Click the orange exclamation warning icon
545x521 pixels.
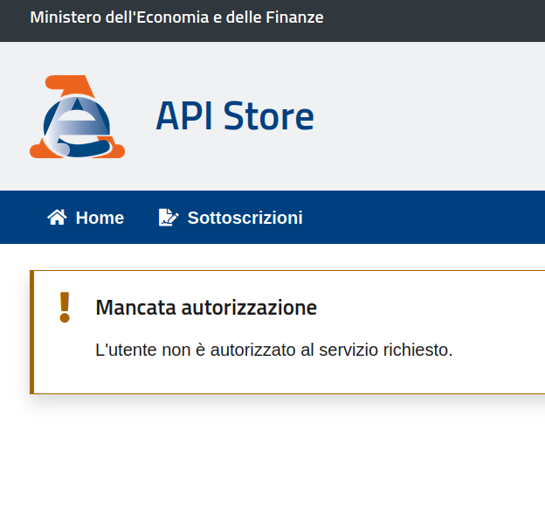pos(64,307)
